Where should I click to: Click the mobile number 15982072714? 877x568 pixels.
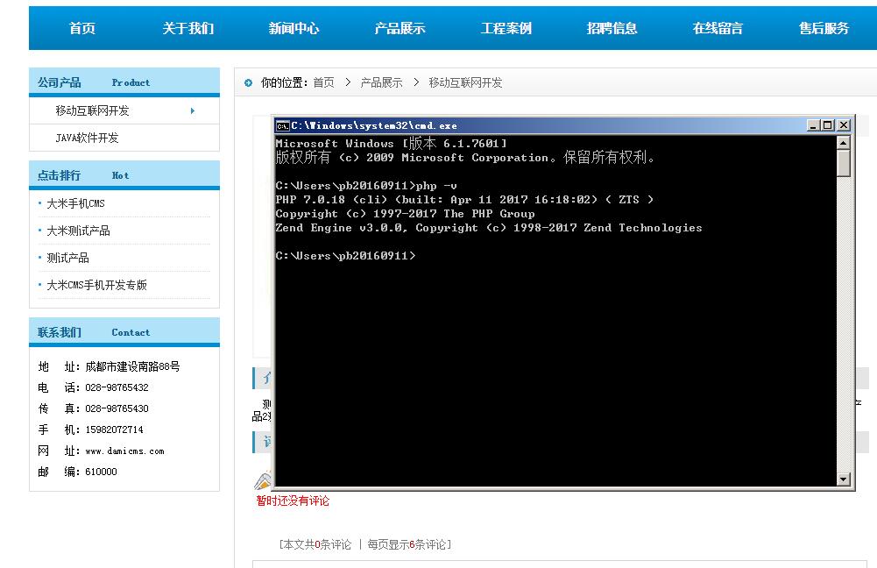tap(114, 430)
